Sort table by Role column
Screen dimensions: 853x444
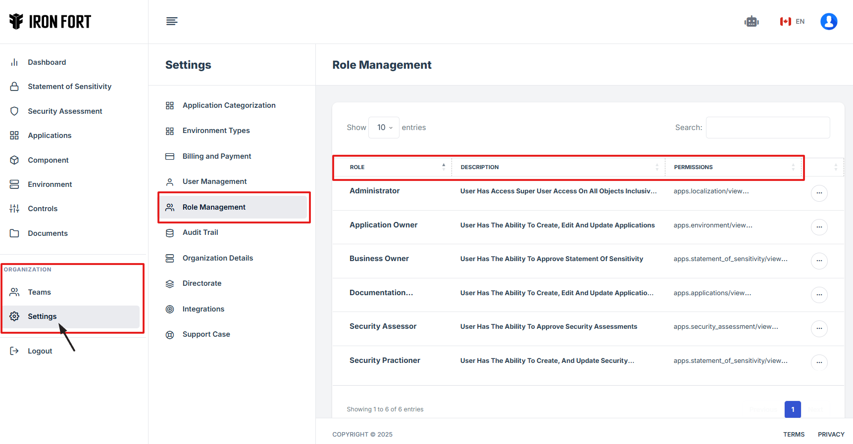pyautogui.click(x=392, y=167)
